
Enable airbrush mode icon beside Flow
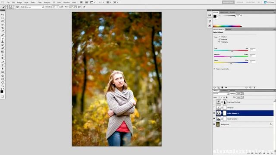coord(79,7)
